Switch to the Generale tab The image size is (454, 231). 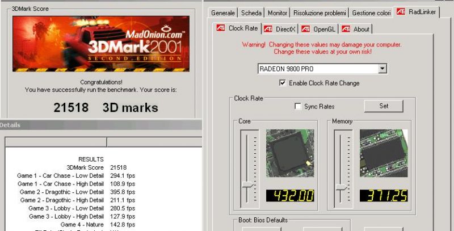223,13
